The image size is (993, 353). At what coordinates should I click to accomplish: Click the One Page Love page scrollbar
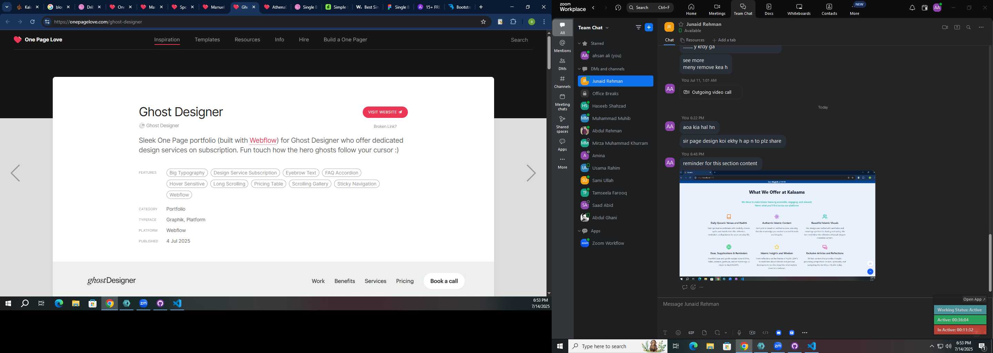[549, 52]
